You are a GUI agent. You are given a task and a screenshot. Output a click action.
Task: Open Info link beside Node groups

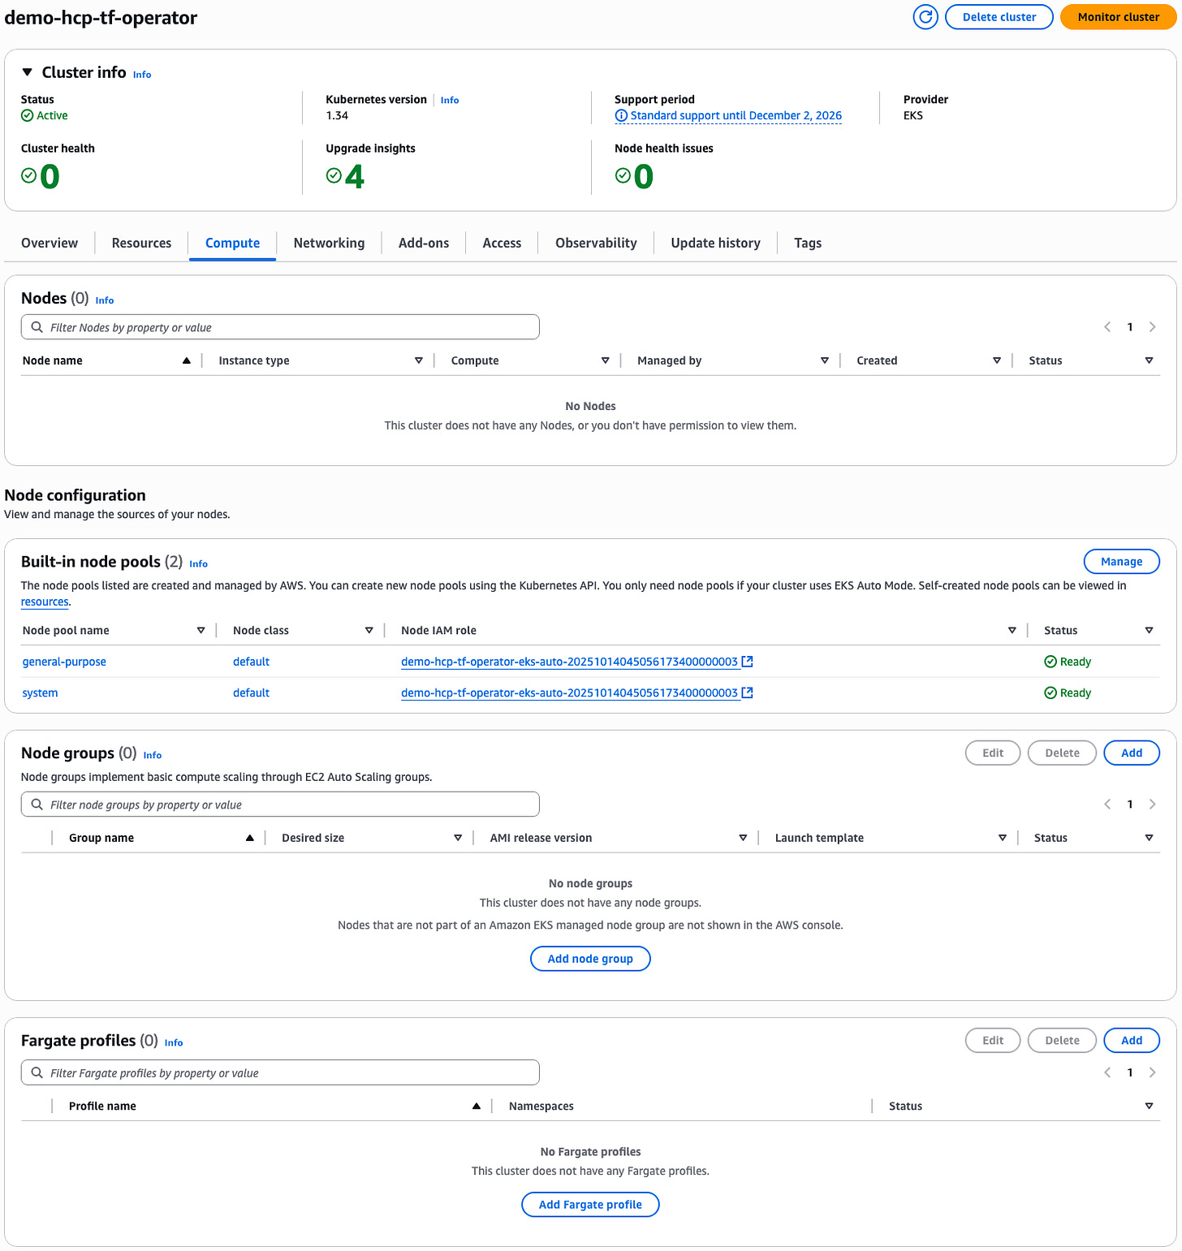point(153,756)
